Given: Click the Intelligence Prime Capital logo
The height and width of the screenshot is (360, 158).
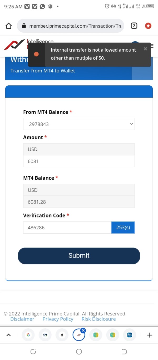Looking at the screenshot, I should tap(14, 45).
